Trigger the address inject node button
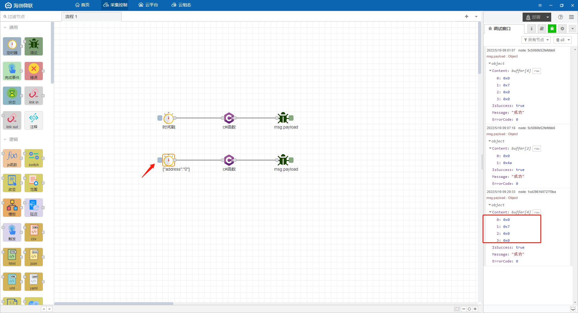 click(x=160, y=160)
